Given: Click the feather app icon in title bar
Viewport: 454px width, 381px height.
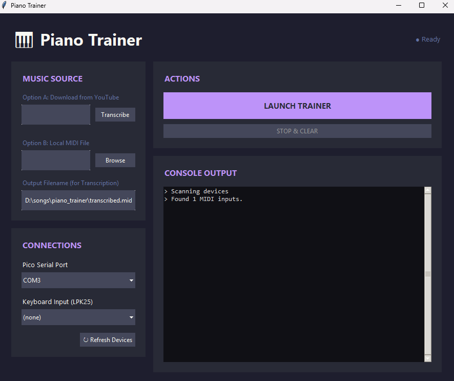Looking at the screenshot, I should coord(5,6).
